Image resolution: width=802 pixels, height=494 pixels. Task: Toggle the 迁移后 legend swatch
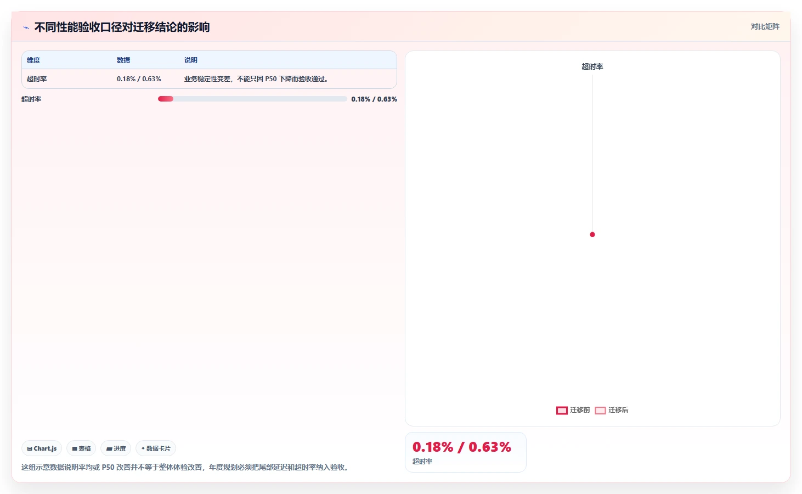[x=600, y=410]
